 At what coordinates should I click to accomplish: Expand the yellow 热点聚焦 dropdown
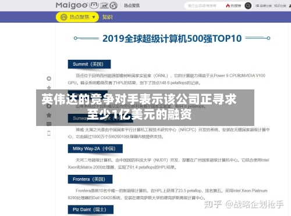[77, 17]
